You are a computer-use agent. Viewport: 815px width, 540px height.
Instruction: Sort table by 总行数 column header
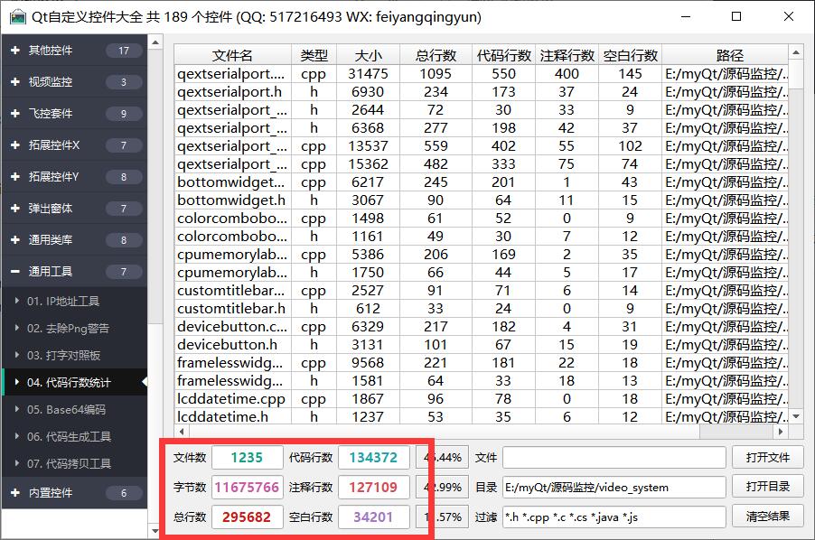click(x=436, y=56)
